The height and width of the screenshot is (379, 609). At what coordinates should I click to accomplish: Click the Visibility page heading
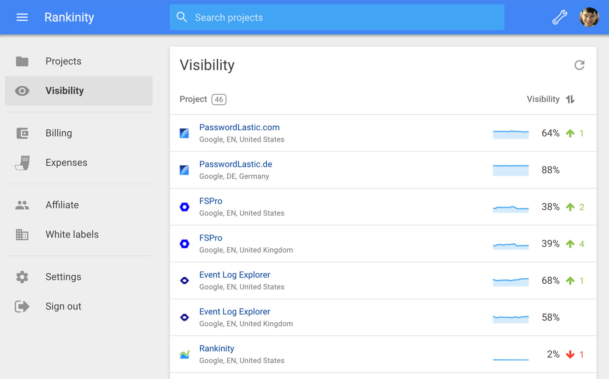(207, 65)
